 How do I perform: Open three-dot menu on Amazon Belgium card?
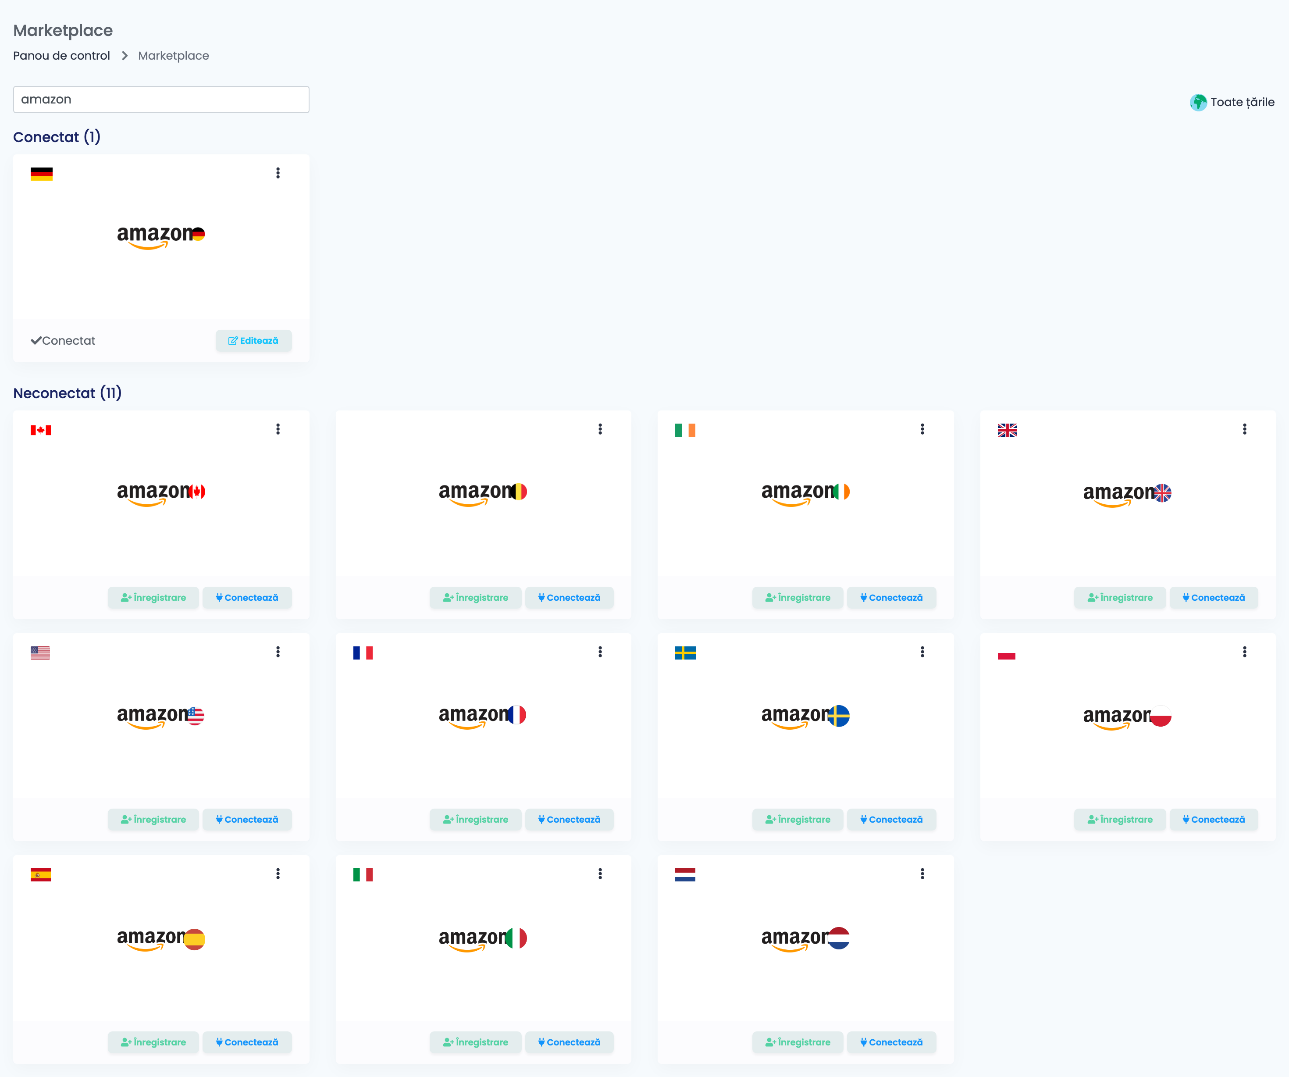click(x=600, y=429)
